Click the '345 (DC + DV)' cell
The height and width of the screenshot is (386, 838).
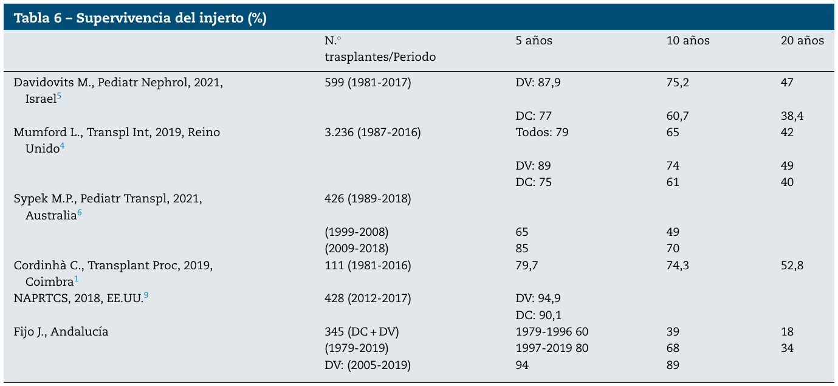click(363, 332)
